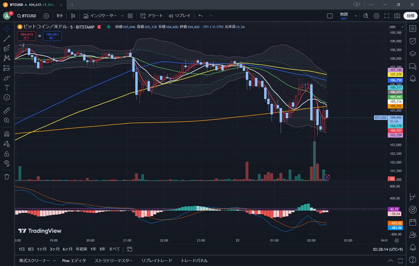
Task: Open the quick search icon
Action: [366, 16]
